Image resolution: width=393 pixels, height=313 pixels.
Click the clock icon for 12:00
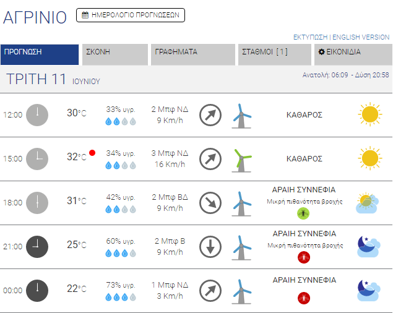(x=37, y=115)
